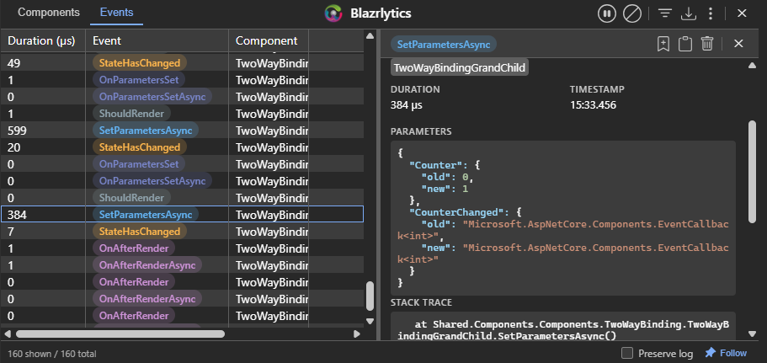Enable the Preserve log checkbox
767x363 pixels.
(627, 353)
